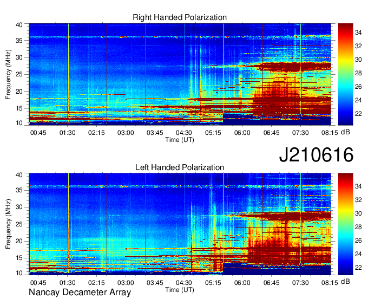Click 01:30 tick under left-handed plot
Screen dimensions: 368x299
(x=67, y=283)
